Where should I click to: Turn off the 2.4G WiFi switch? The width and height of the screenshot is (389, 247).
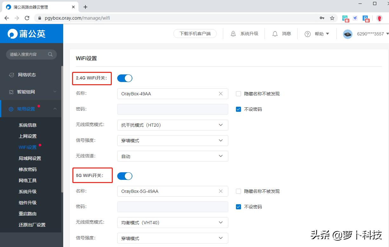point(124,78)
